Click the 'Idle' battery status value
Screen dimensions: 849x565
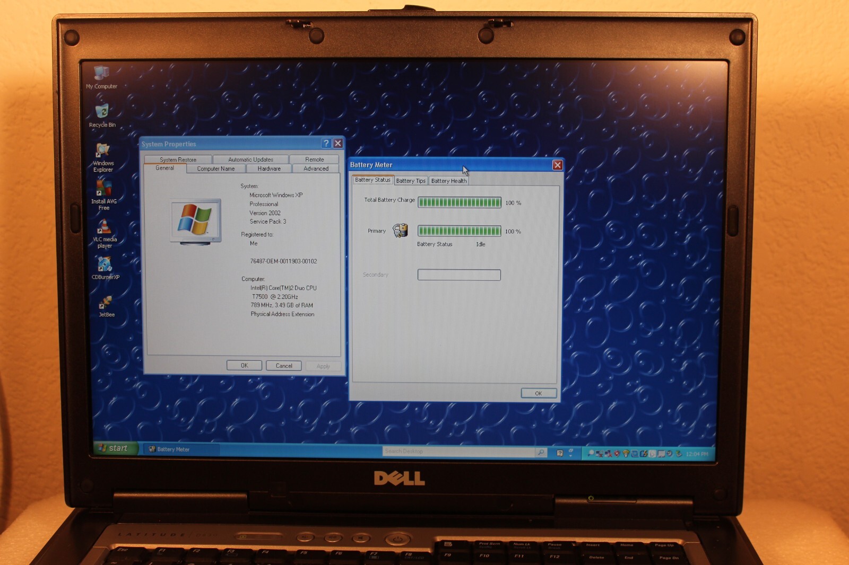(481, 244)
